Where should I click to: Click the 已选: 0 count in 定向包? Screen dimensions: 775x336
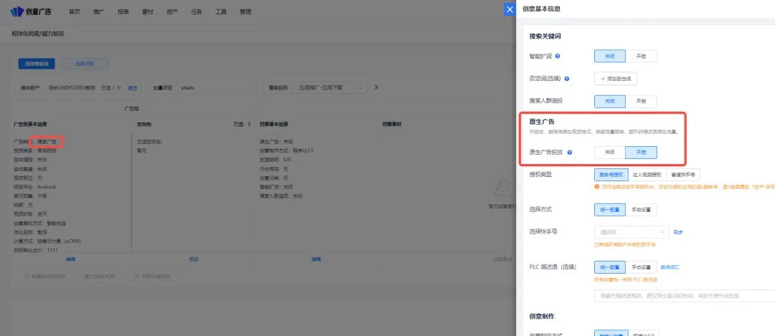coord(243,124)
